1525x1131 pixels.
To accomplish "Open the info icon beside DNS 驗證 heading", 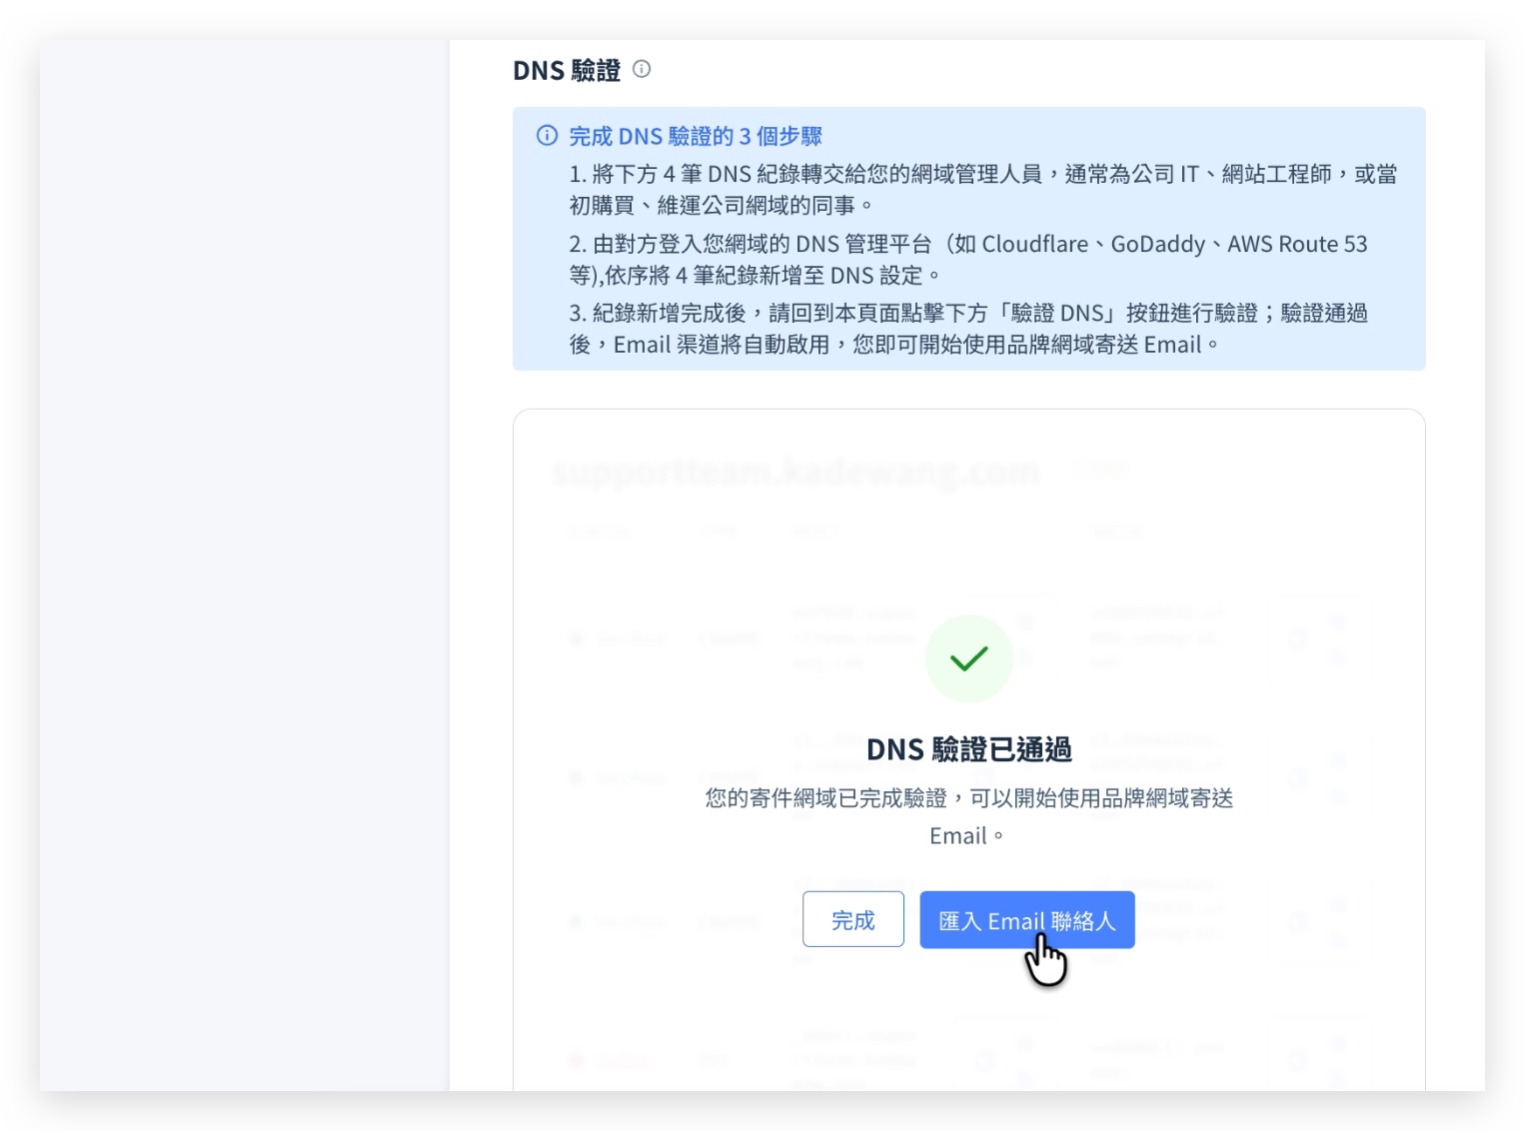I will [x=642, y=69].
